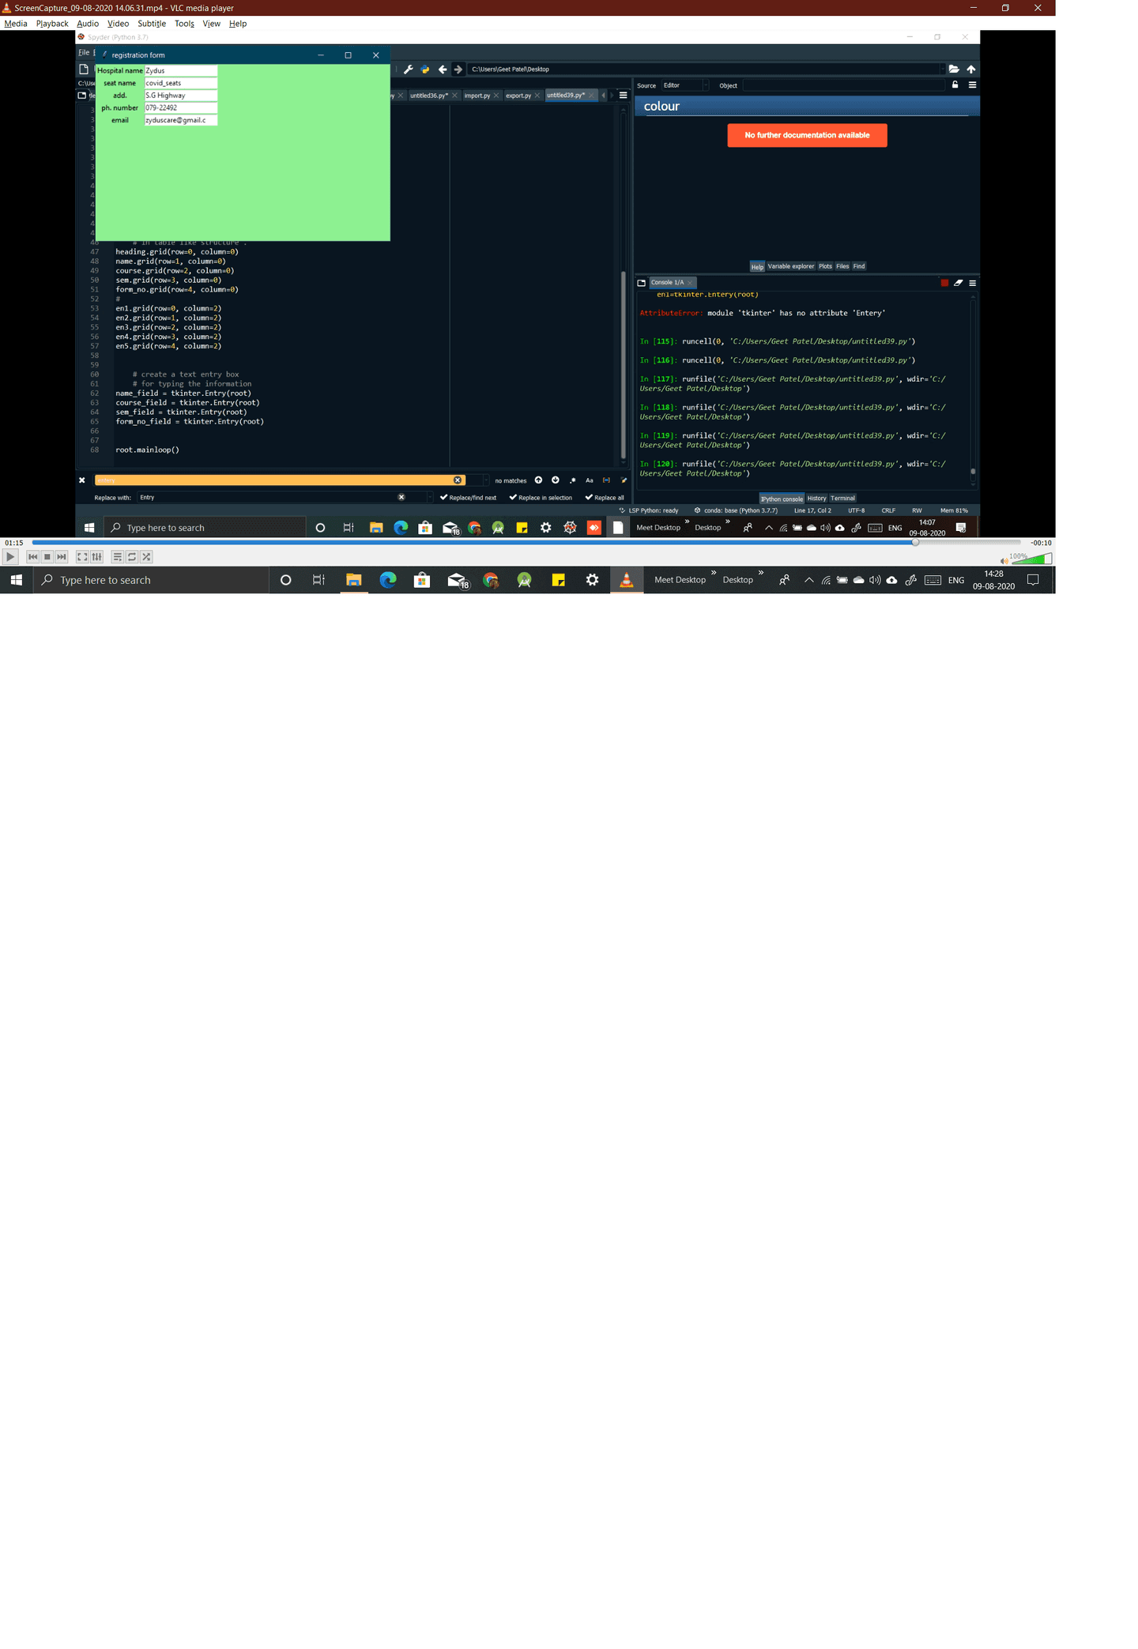Mute VLC audio via speaker icon
This screenshot has height=1649, width=1138.
pos(1004,560)
